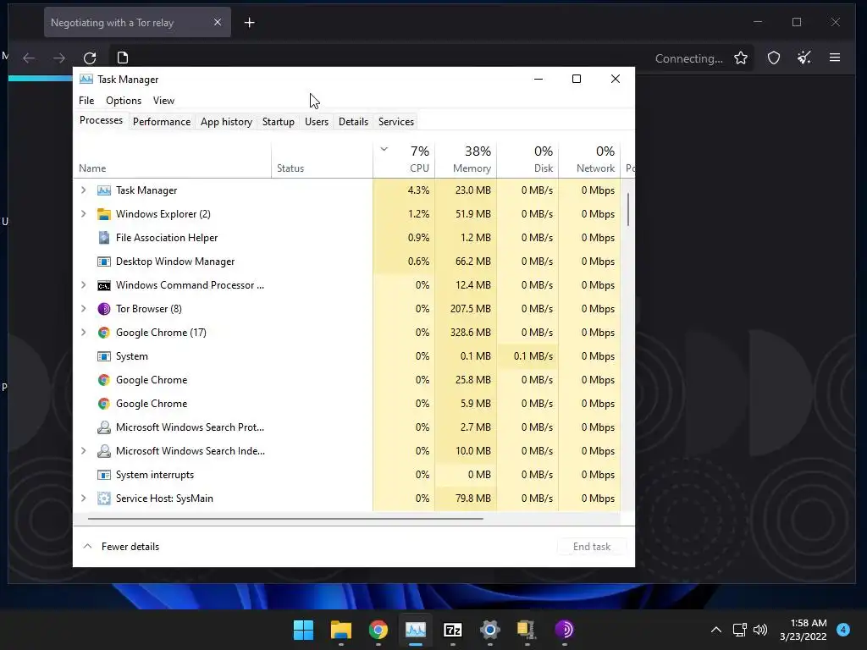
Task: Open new tab in Tor Browser
Action: (x=250, y=23)
